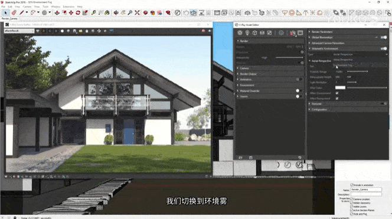Viewport: 392px width, 219px height.
Task: Click the white Filter Color swatch
Action: click(340, 88)
